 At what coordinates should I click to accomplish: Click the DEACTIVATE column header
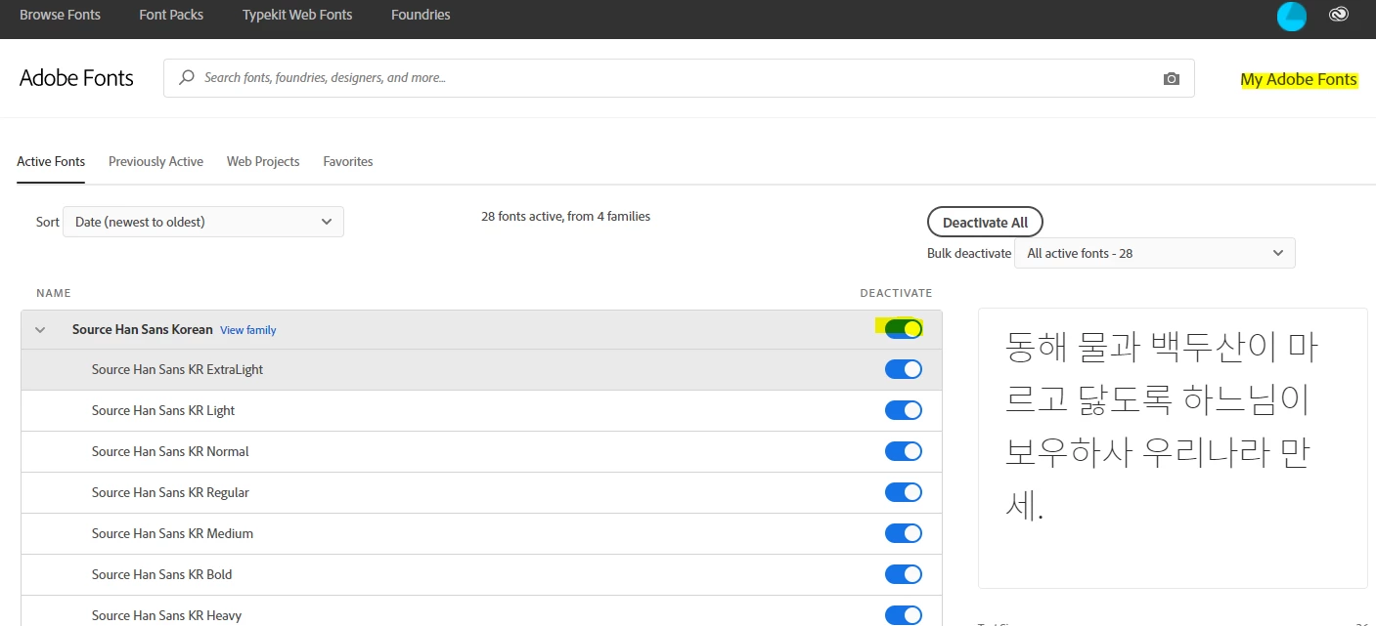tap(896, 293)
